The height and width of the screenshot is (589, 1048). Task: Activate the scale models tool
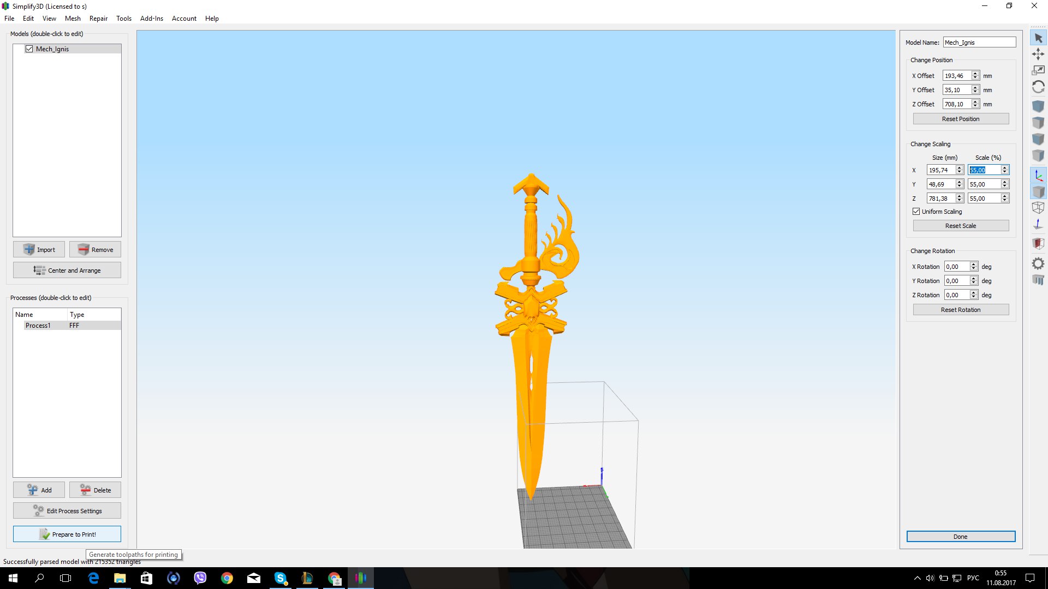[1038, 70]
